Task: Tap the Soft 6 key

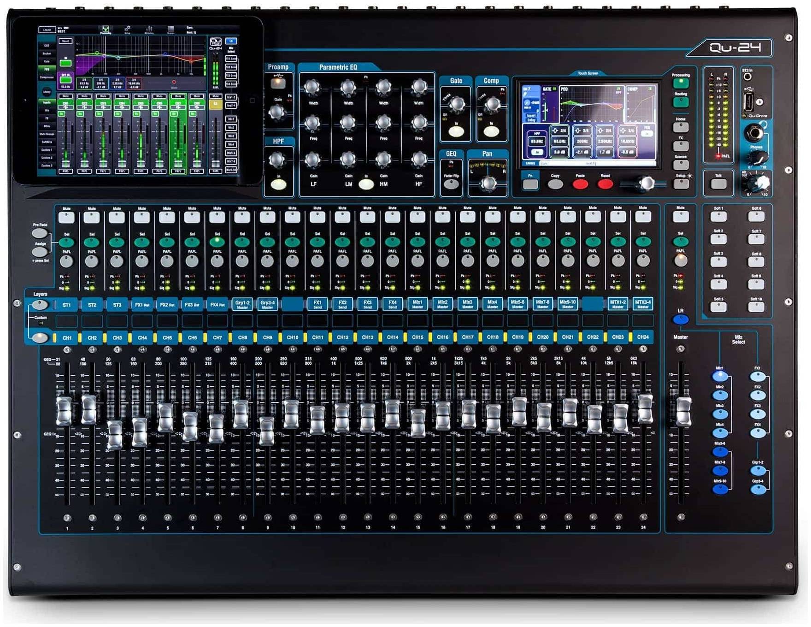Action: pos(756,217)
